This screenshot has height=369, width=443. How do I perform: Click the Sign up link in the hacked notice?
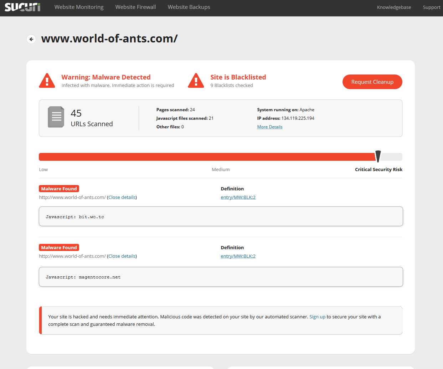click(x=317, y=317)
